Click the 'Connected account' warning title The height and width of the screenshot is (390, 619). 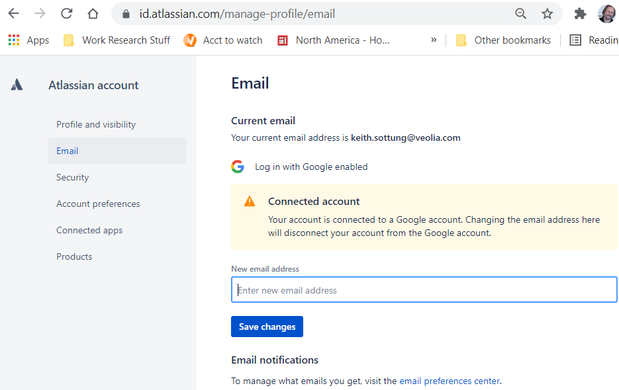tap(314, 202)
